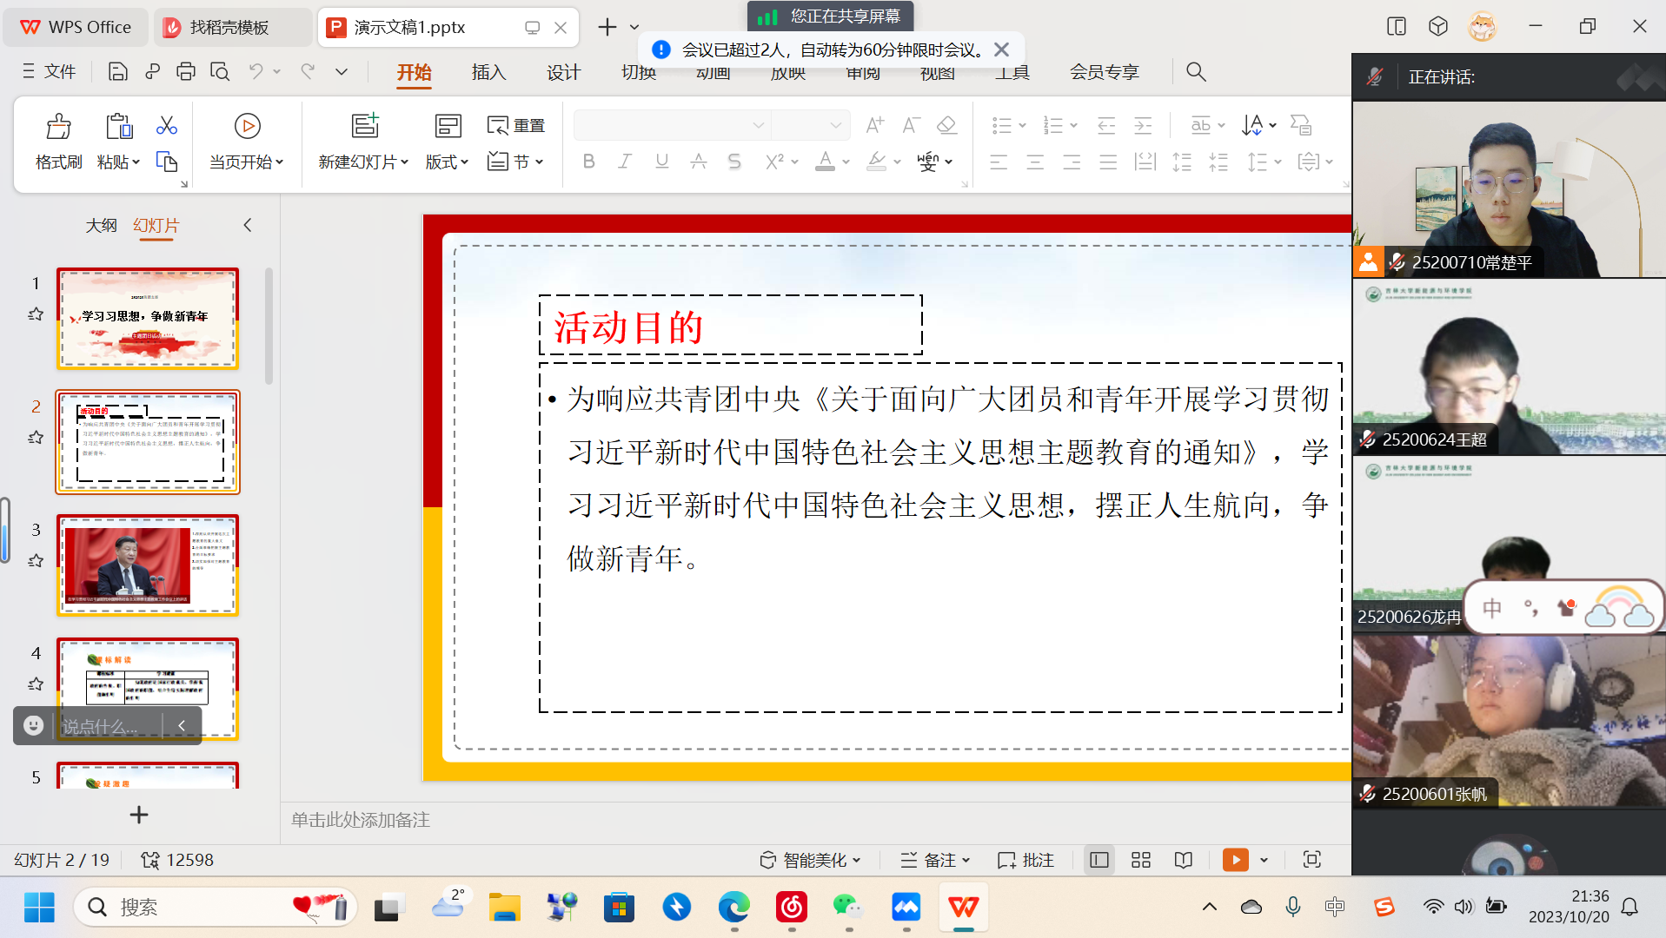Viewport: 1666px width, 938px height.
Task: Open WeChat from the taskbar
Action: (x=847, y=908)
